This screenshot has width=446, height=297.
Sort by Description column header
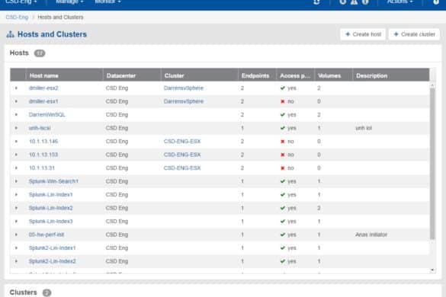(x=391, y=76)
